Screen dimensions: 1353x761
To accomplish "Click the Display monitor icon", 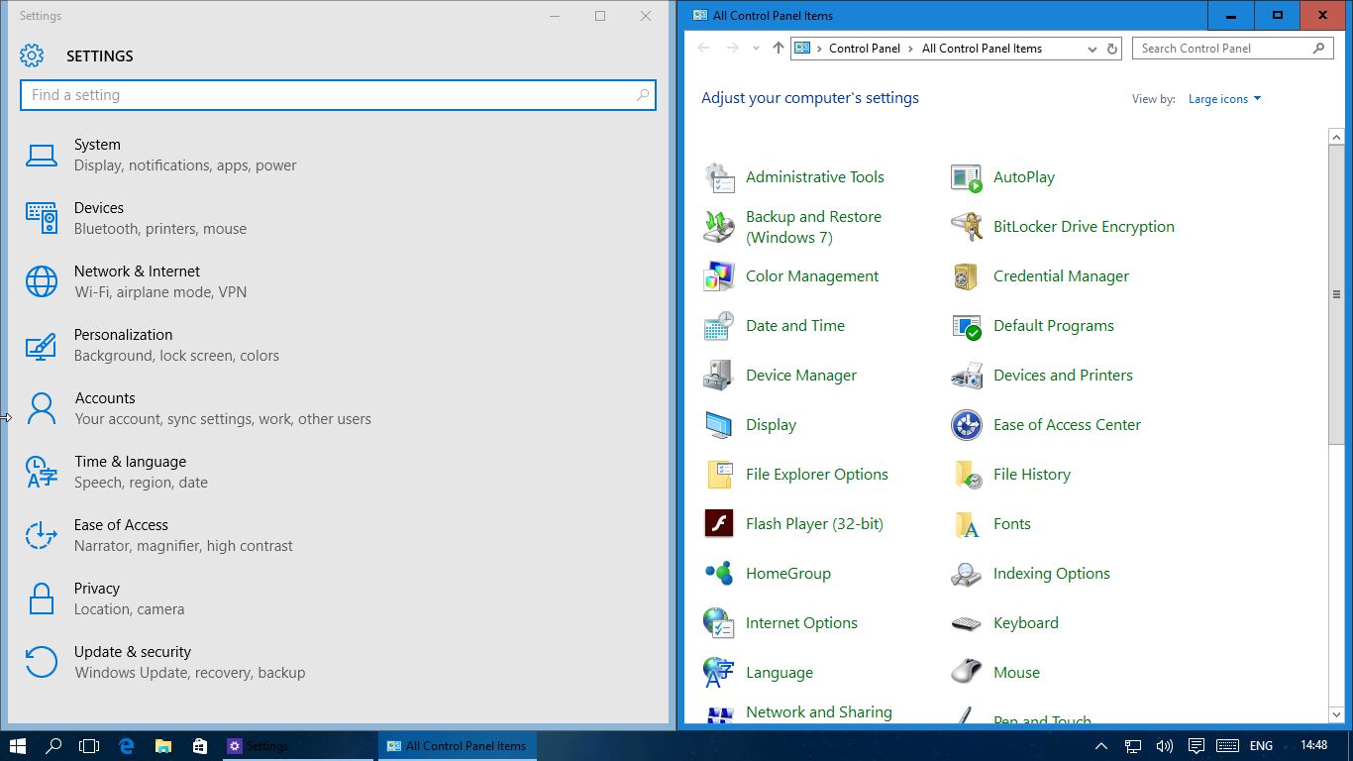I will [x=719, y=425].
